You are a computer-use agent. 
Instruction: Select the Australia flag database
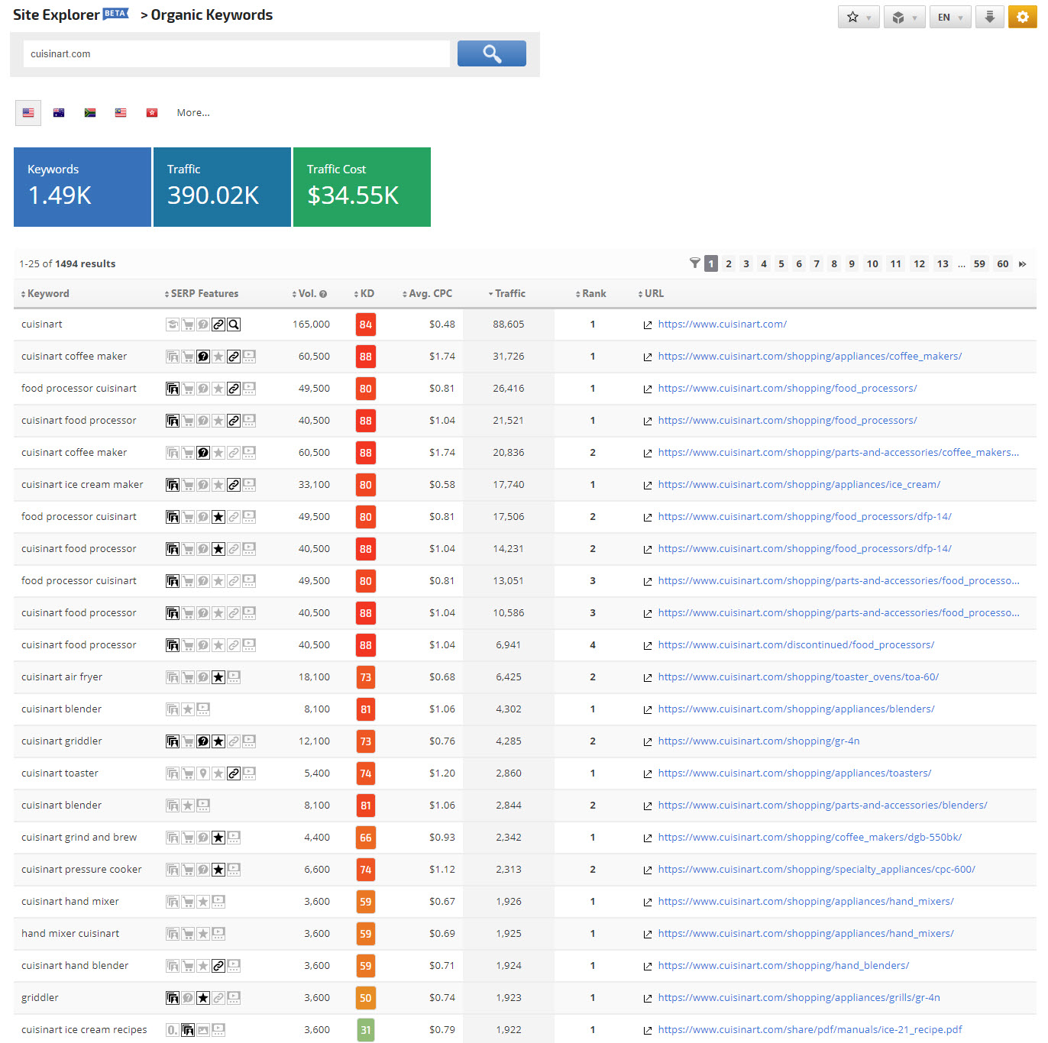coord(59,113)
